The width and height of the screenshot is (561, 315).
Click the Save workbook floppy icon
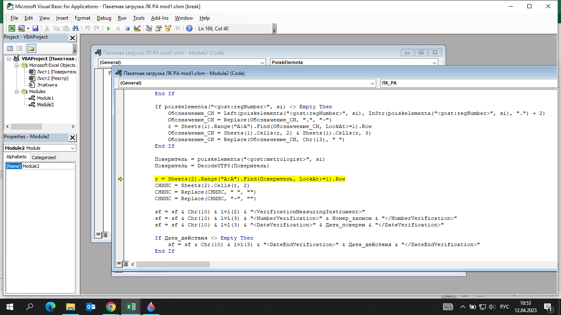[x=35, y=29]
